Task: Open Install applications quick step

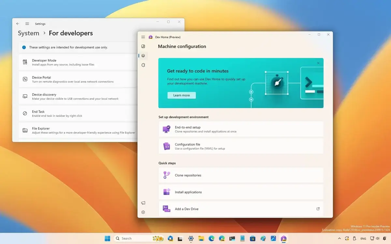Action: pos(240,192)
